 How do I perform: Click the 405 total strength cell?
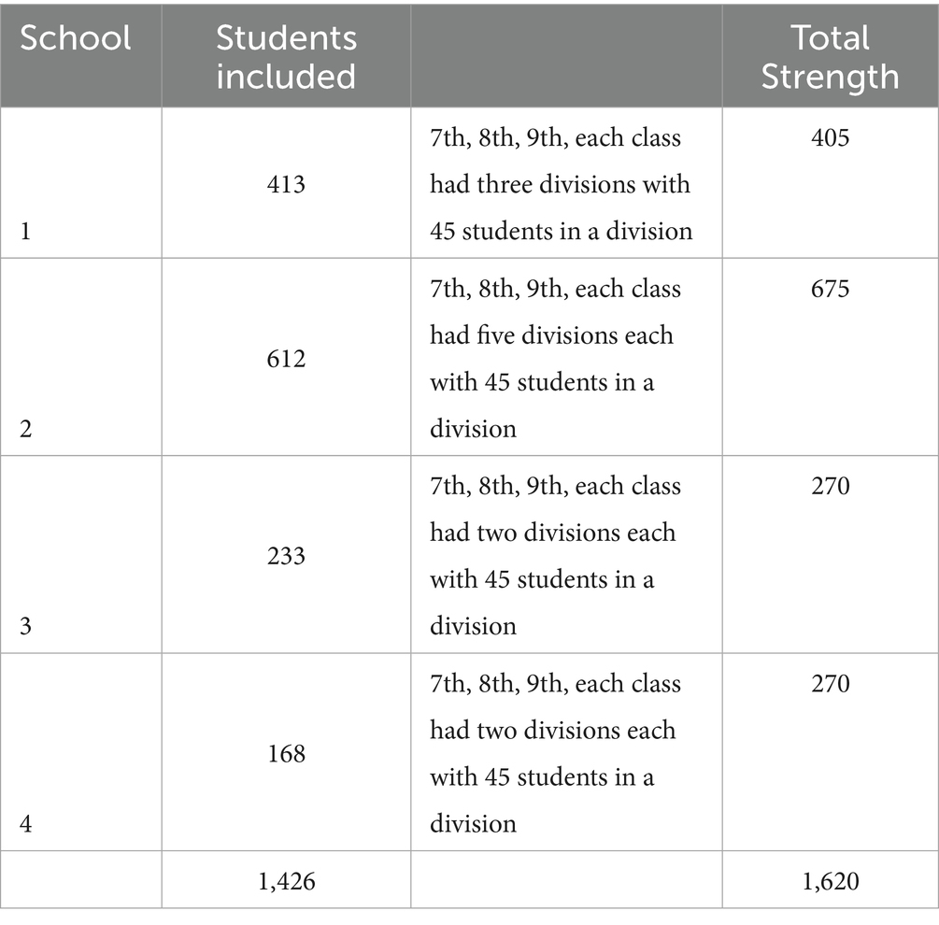830,137
